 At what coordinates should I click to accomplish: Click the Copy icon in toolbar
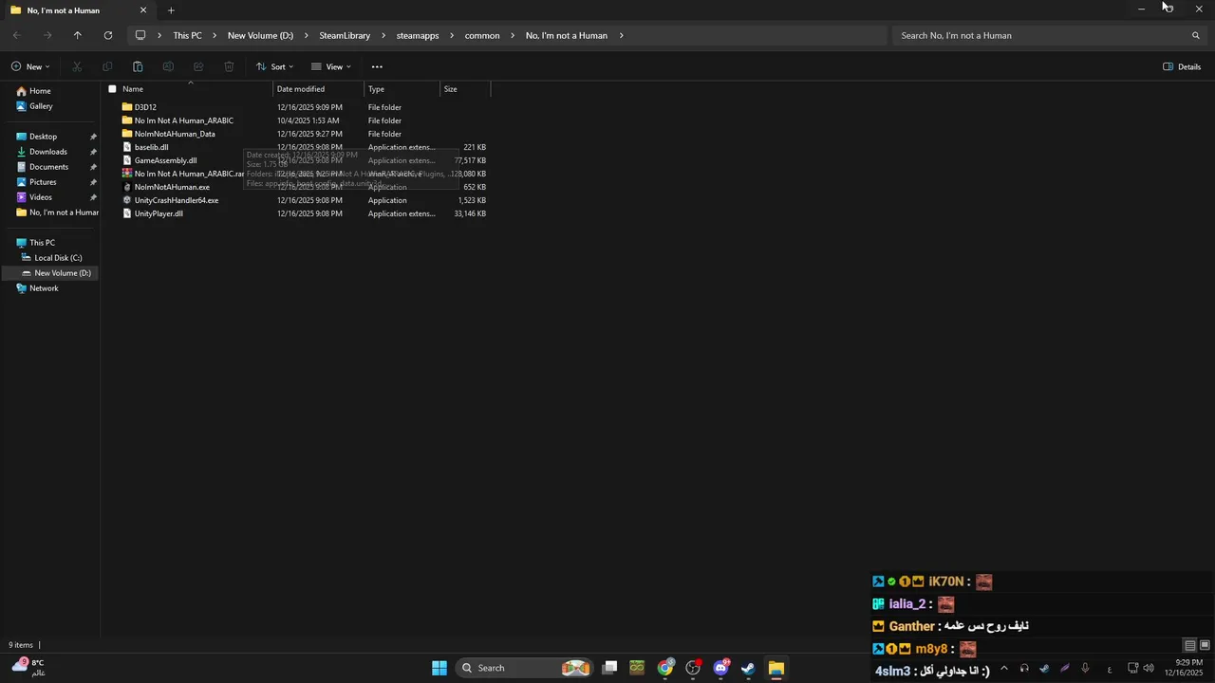coord(107,66)
